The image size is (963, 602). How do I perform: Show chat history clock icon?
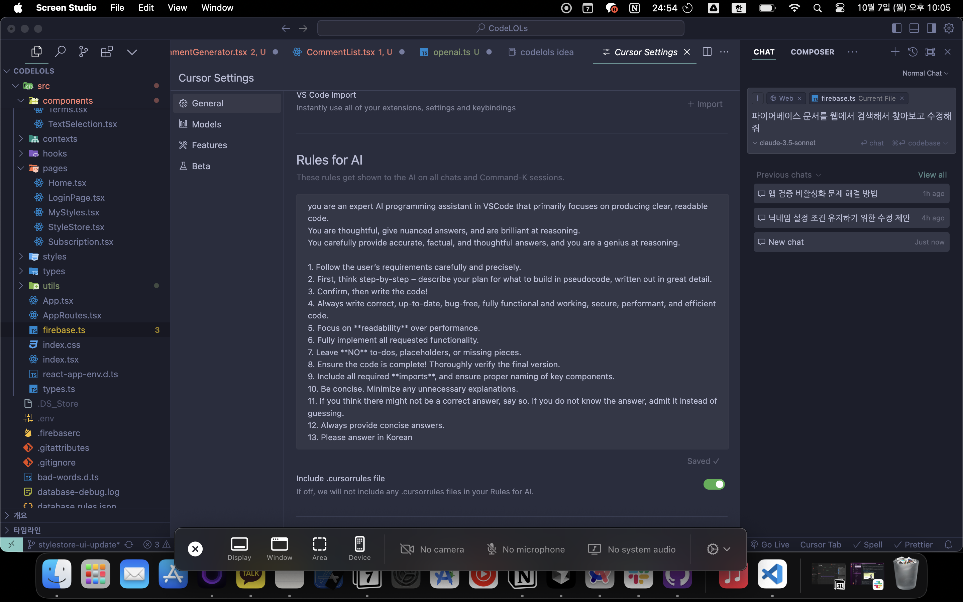coord(913,52)
